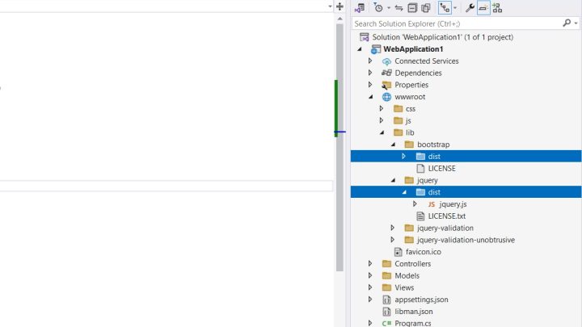Click the js folder icon

pyautogui.click(x=398, y=120)
